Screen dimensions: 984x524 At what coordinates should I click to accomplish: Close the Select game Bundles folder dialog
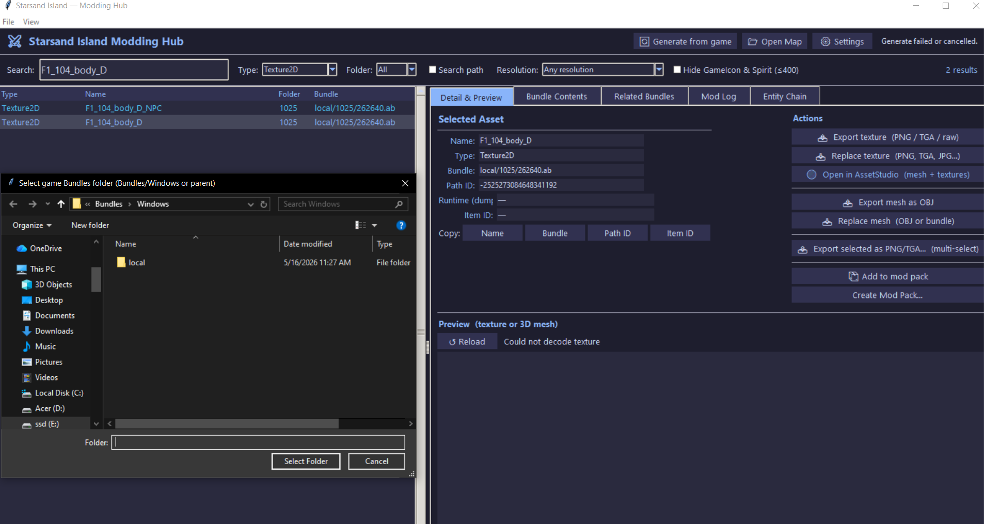(x=405, y=183)
